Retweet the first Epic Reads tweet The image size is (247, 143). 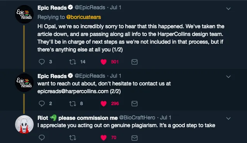click(73, 62)
